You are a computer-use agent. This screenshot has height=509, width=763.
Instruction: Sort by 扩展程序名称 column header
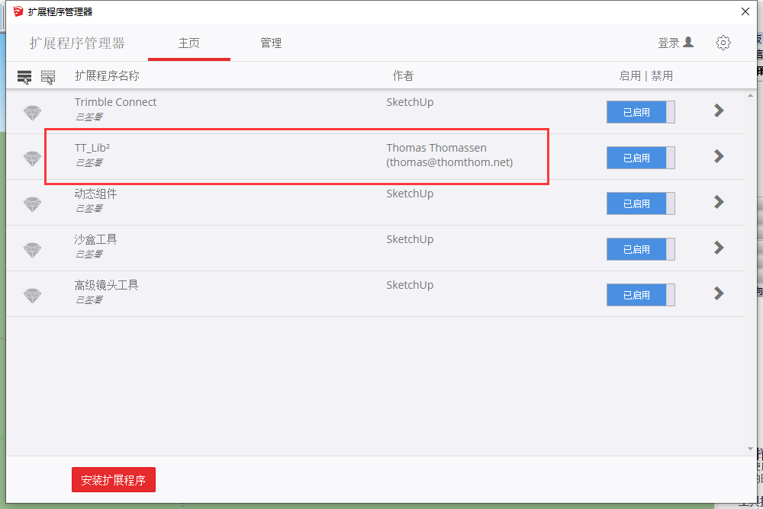pyautogui.click(x=107, y=76)
